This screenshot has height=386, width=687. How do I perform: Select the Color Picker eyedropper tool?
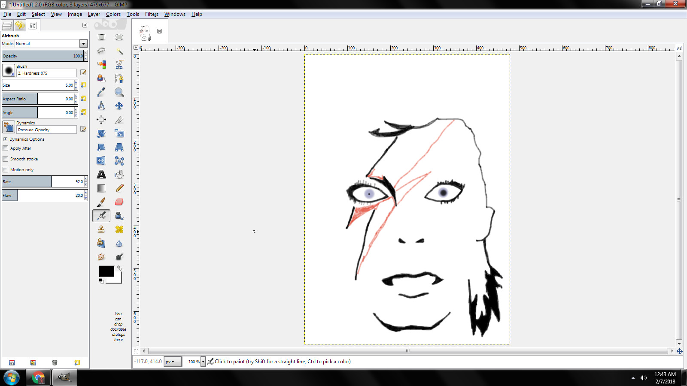pos(101,92)
